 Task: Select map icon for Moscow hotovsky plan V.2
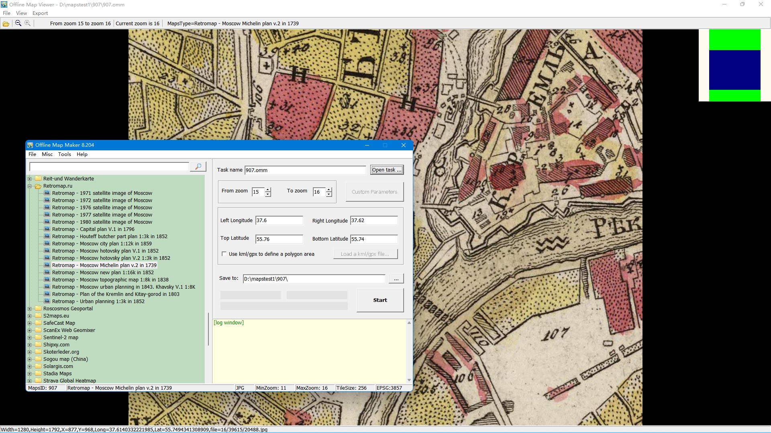pyautogui.click(x=47, y=258)
